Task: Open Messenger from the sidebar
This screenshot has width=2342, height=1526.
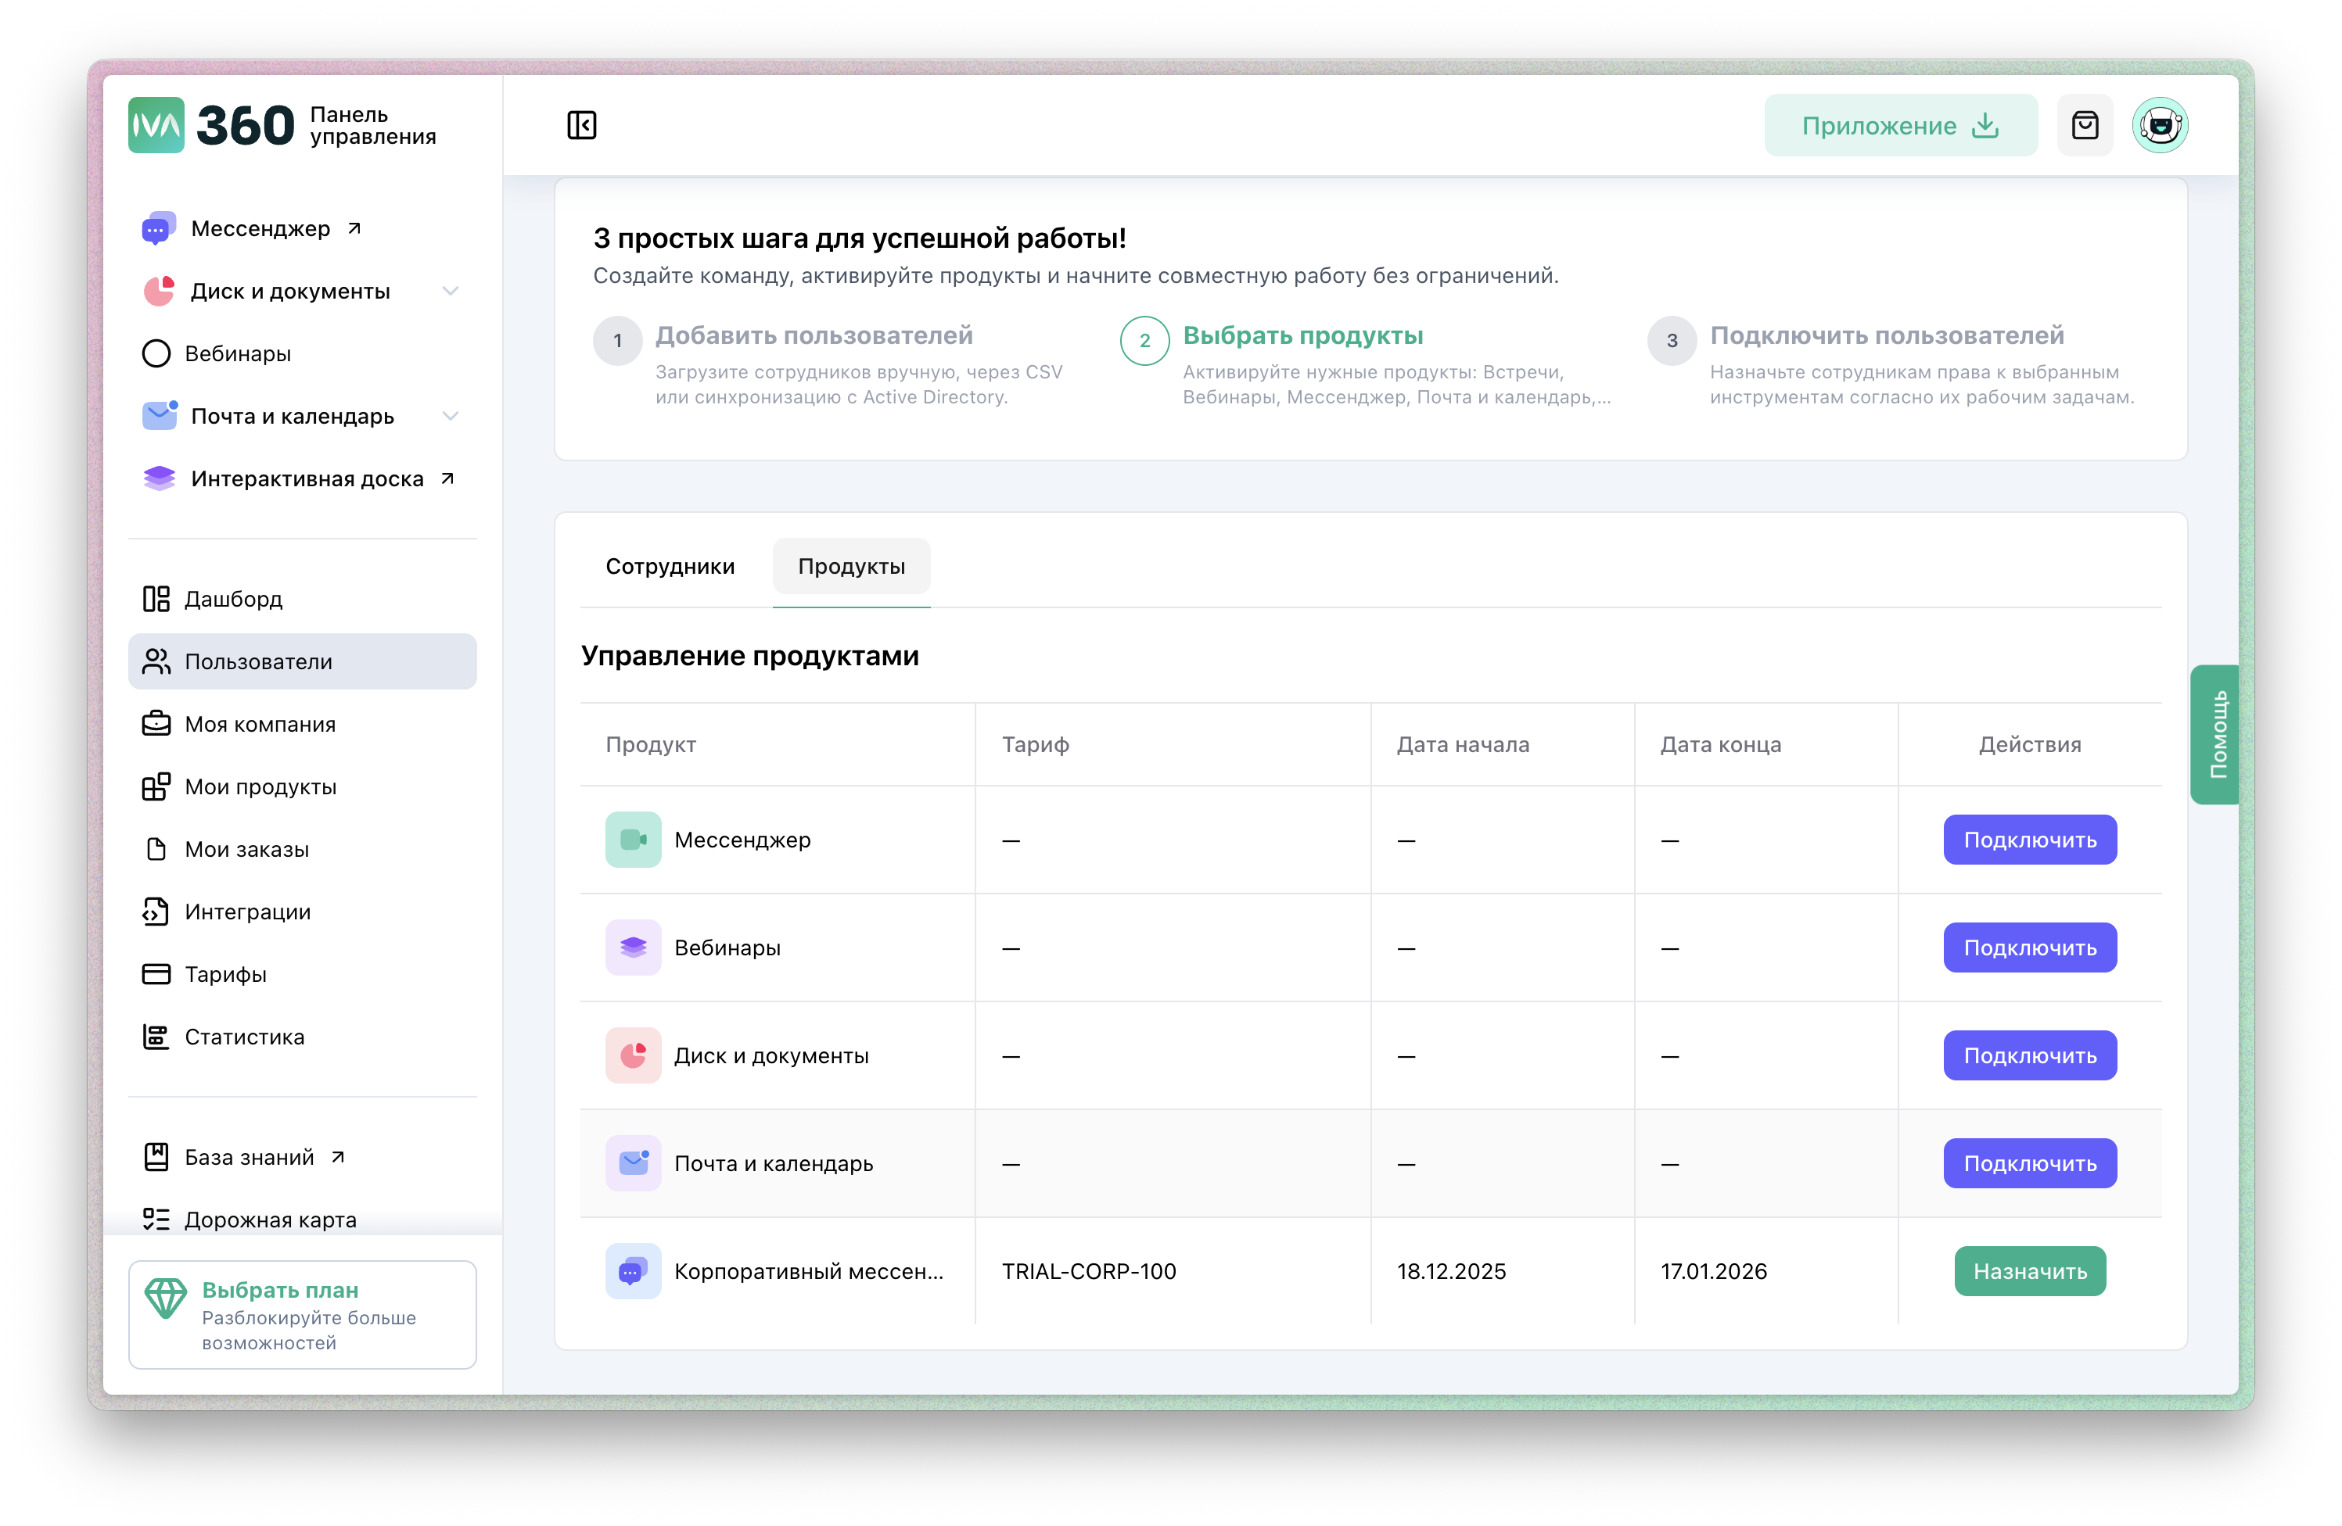Action: 260,229
